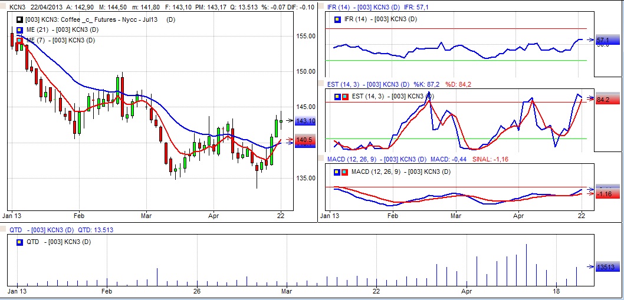Click the red EST %D legend icon

coord(344,96)
